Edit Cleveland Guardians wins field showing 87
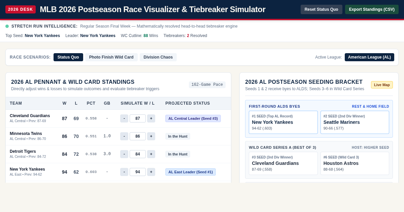Image resolution: width=404 pixels, height=212 pixels. pos(138,118)
